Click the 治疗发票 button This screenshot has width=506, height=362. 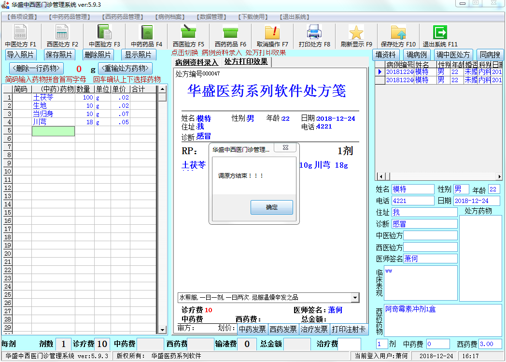tap(314, 329)
